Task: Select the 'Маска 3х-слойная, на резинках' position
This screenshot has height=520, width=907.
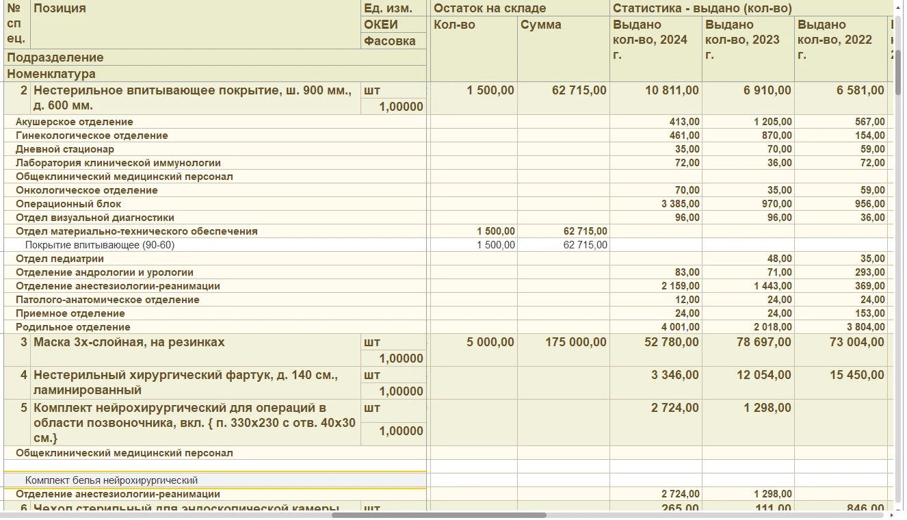Action: [196, 350]
